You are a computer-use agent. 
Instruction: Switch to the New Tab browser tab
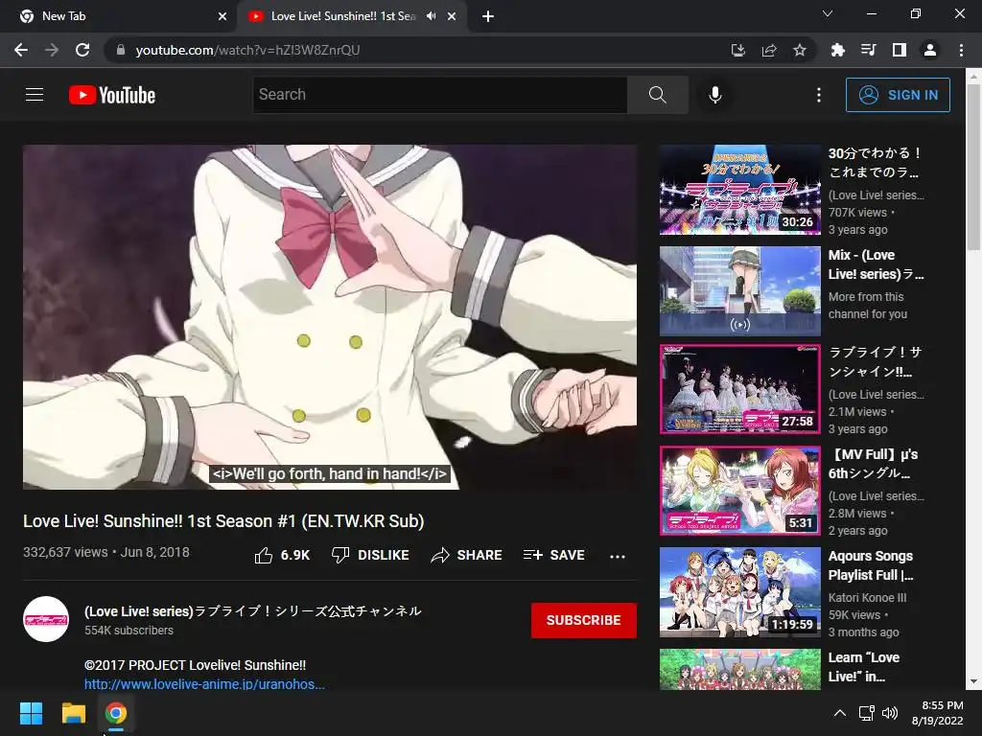pos(118,16)
